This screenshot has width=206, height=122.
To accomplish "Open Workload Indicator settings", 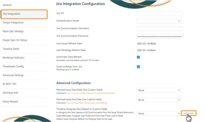I will pos(13,58).
